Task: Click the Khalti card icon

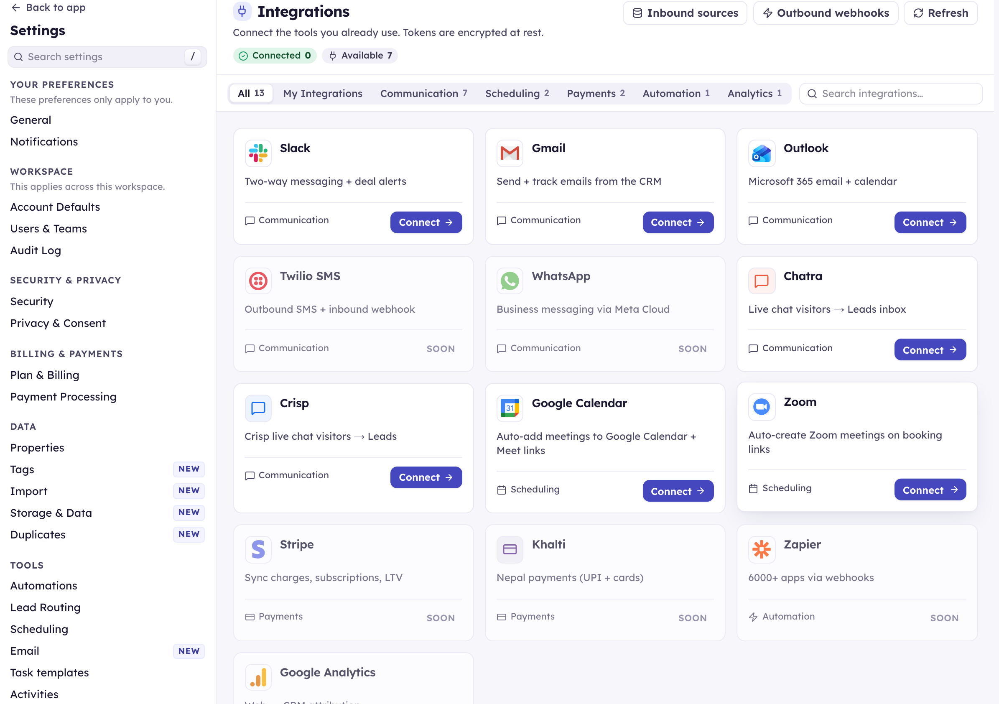Action: click(x=510, y=550)
